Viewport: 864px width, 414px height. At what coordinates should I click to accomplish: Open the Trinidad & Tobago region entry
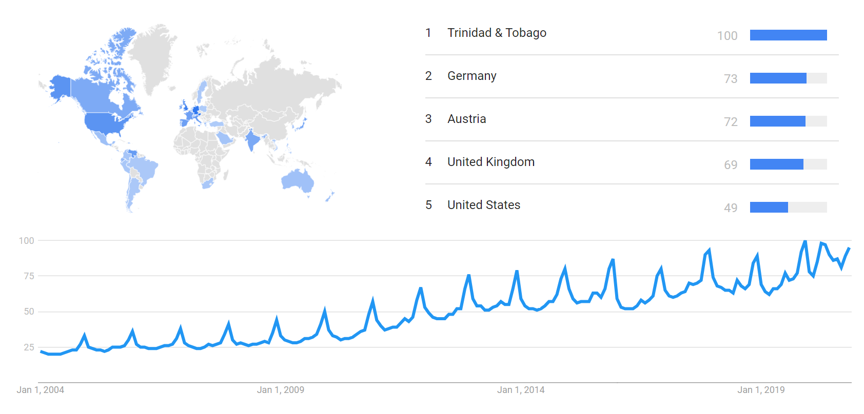496,33
